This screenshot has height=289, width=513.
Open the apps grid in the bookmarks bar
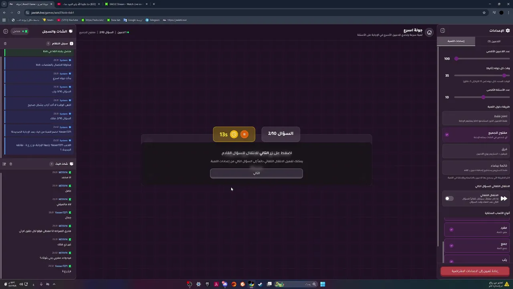pyautogui.click(x=4, y=20)
